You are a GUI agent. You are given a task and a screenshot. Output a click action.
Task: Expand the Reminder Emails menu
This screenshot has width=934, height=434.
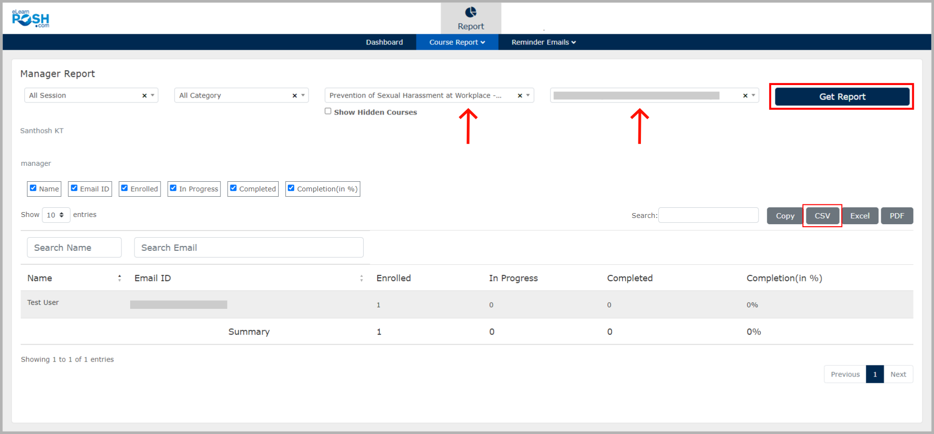click(543, 42)
